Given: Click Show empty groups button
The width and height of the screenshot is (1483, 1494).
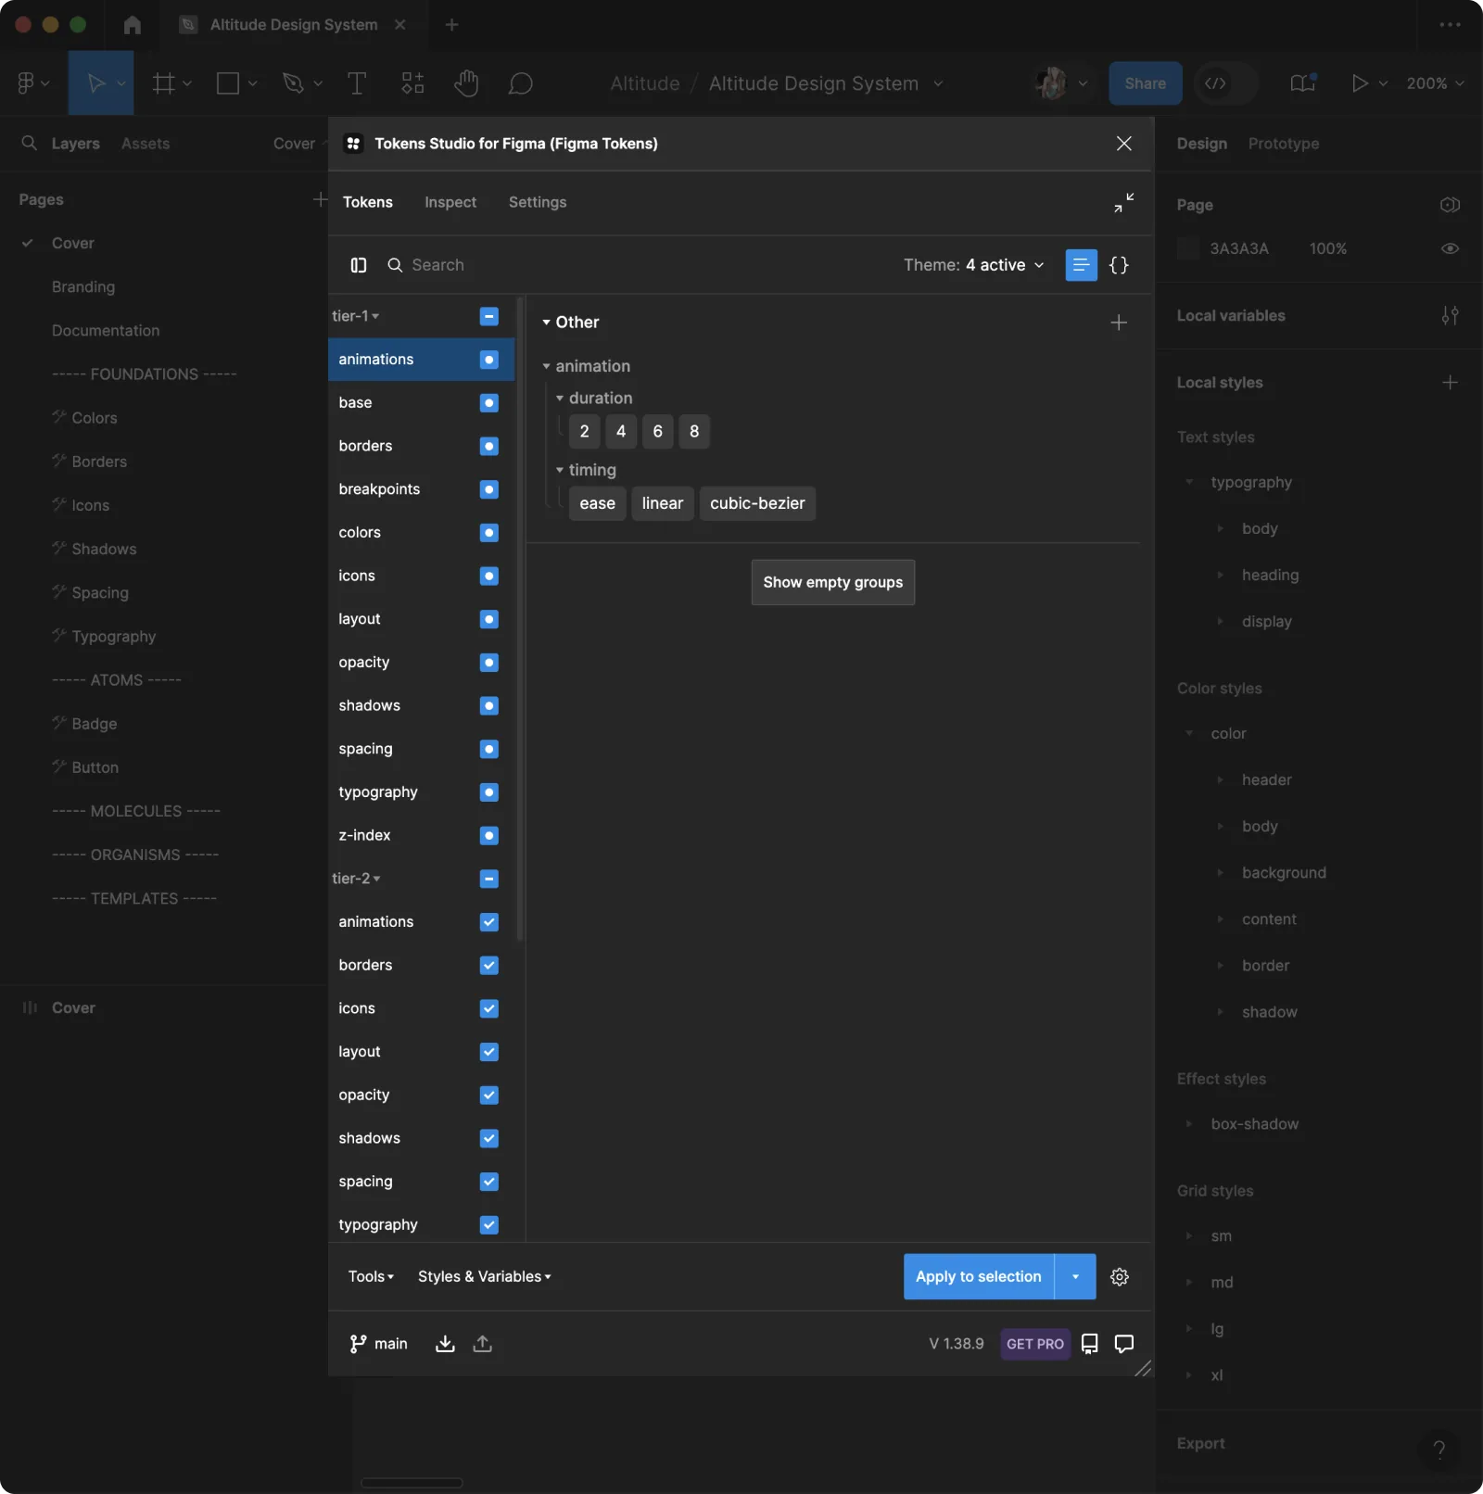Looking at the screenshot, I should [x=833, y=583].
